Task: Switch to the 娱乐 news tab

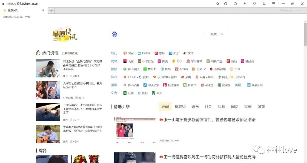Action: [x=195, y=107]
